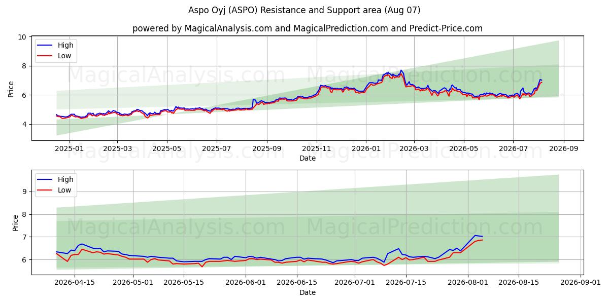Click the '2025-09' x-axis label in the top chart

click(x=267, y=149)
